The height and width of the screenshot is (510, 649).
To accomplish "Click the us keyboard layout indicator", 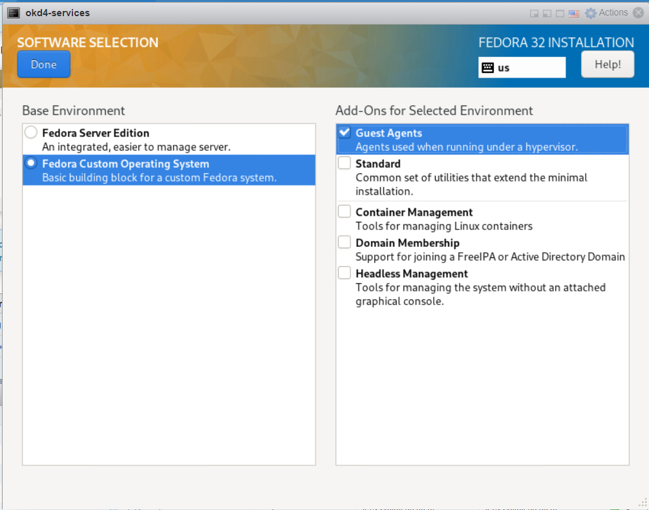I will coord(522,67).
